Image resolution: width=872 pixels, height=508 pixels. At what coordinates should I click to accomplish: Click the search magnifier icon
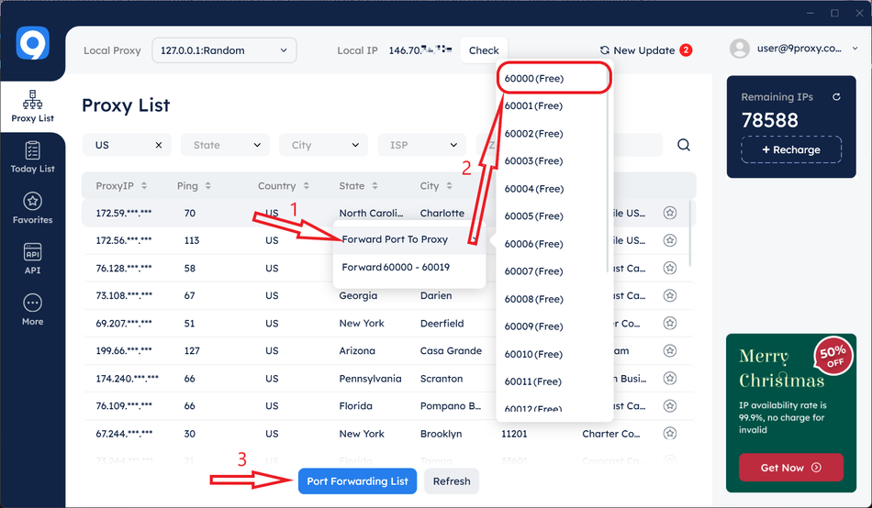click(x=684, y=145)
